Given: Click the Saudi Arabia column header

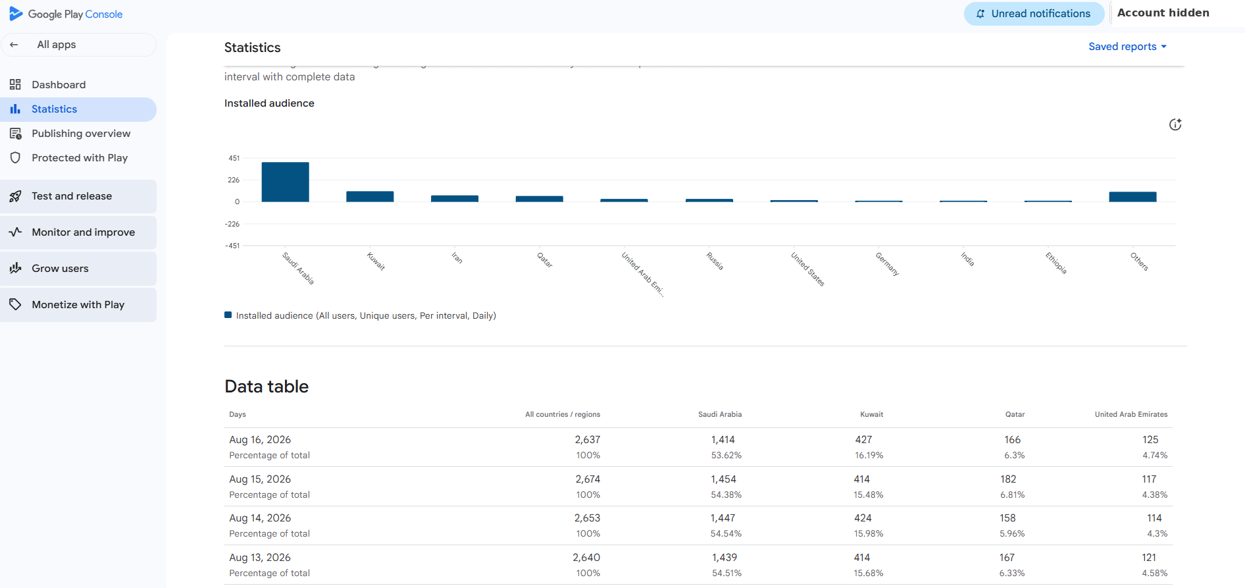Looking at the screenshot, I should pos(720,414).
